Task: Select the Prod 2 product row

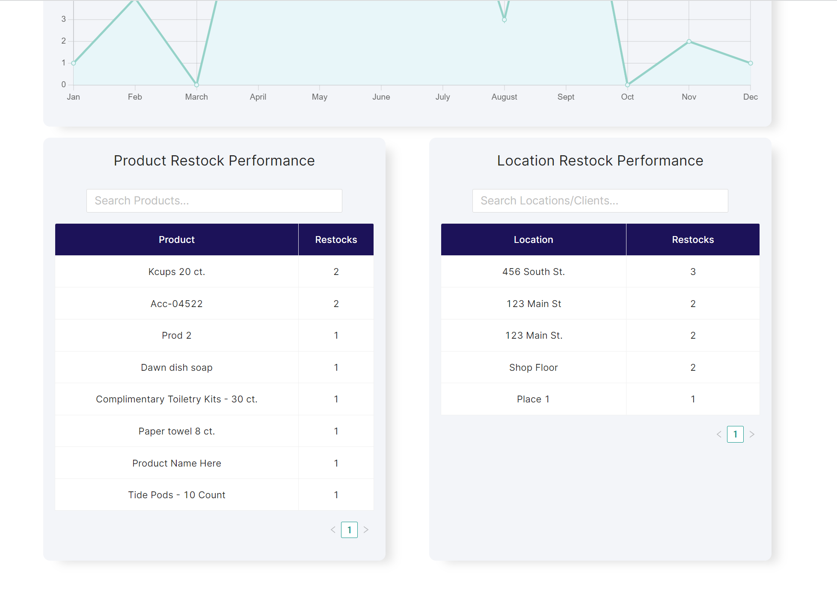Action: click(x=214, y=335)
